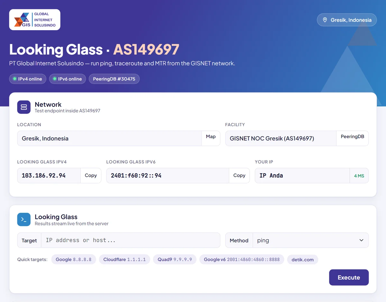The image size is (386, 302).
Task: Click the AS149697 heading text
Action: [x=146, y=50]
